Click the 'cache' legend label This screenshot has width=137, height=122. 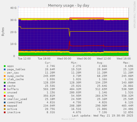(x=11, y=86)
